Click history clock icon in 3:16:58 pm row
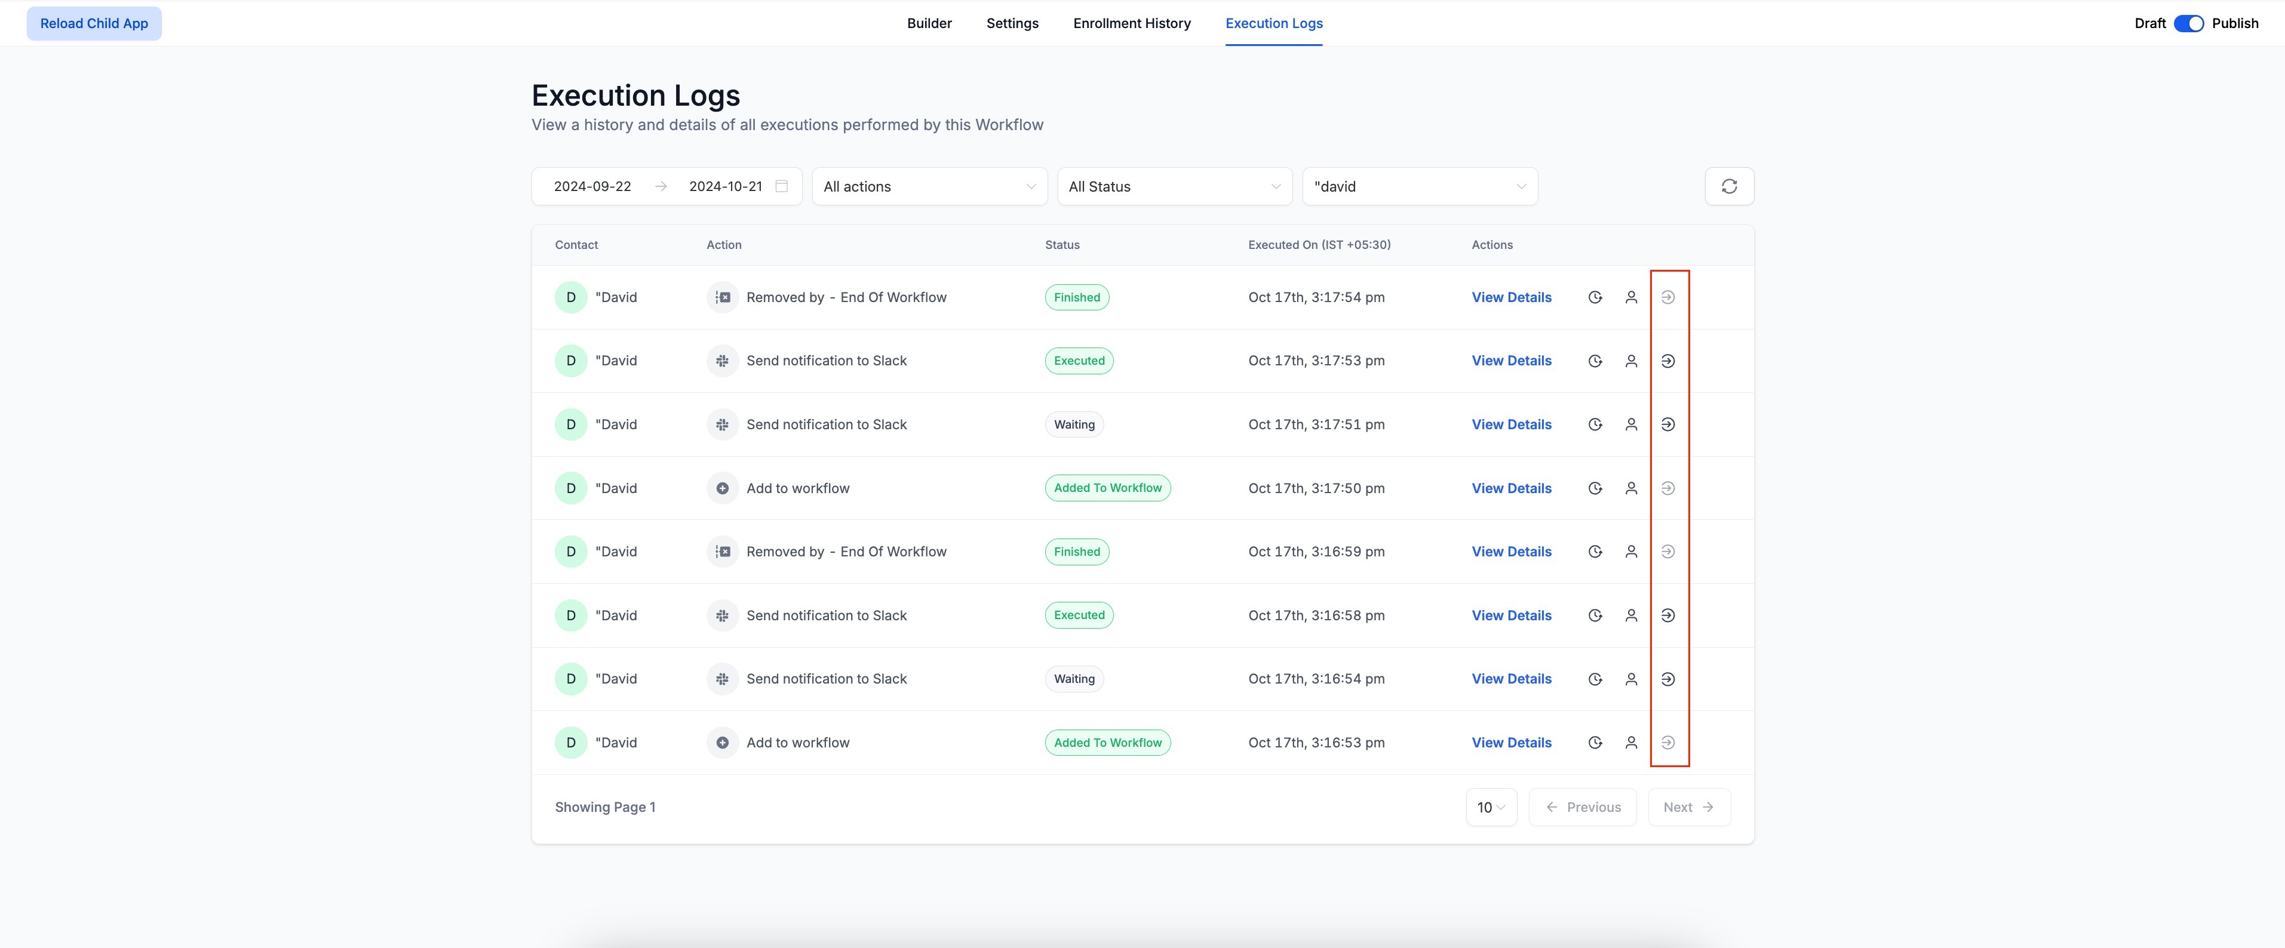The width and height of the screenshot is (2285, 948). pos(1595,615)
